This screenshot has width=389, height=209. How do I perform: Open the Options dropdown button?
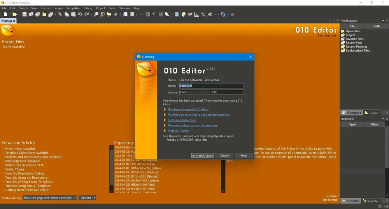tap(87, 198)
